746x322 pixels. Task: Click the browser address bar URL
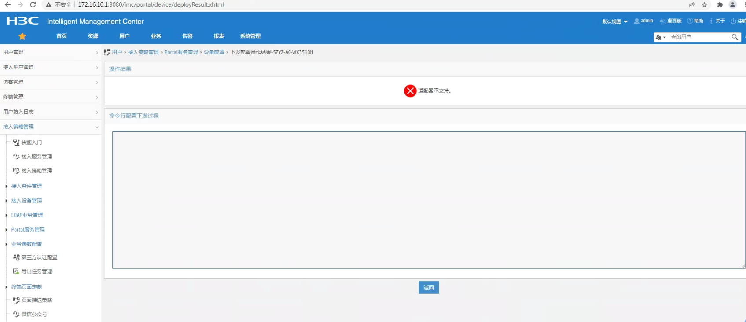click(151, 4)
